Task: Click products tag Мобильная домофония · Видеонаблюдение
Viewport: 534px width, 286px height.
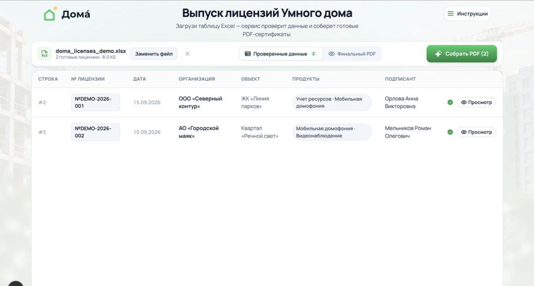Action: (332, 132)
